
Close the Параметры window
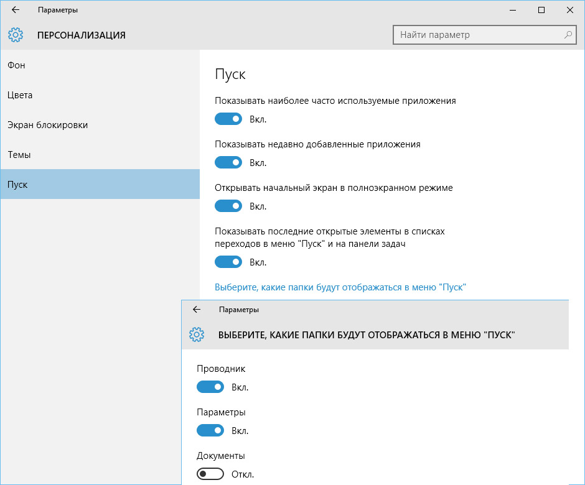(x=569, y=10)
